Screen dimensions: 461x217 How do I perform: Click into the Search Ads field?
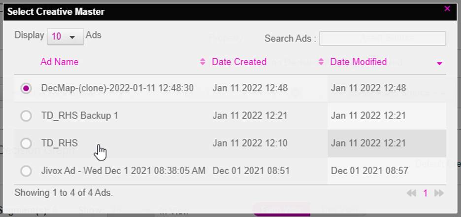coord(383,38)
